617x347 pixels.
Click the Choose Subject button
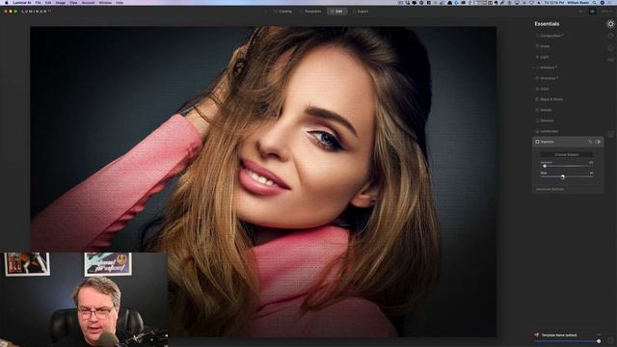click(567, 154)
